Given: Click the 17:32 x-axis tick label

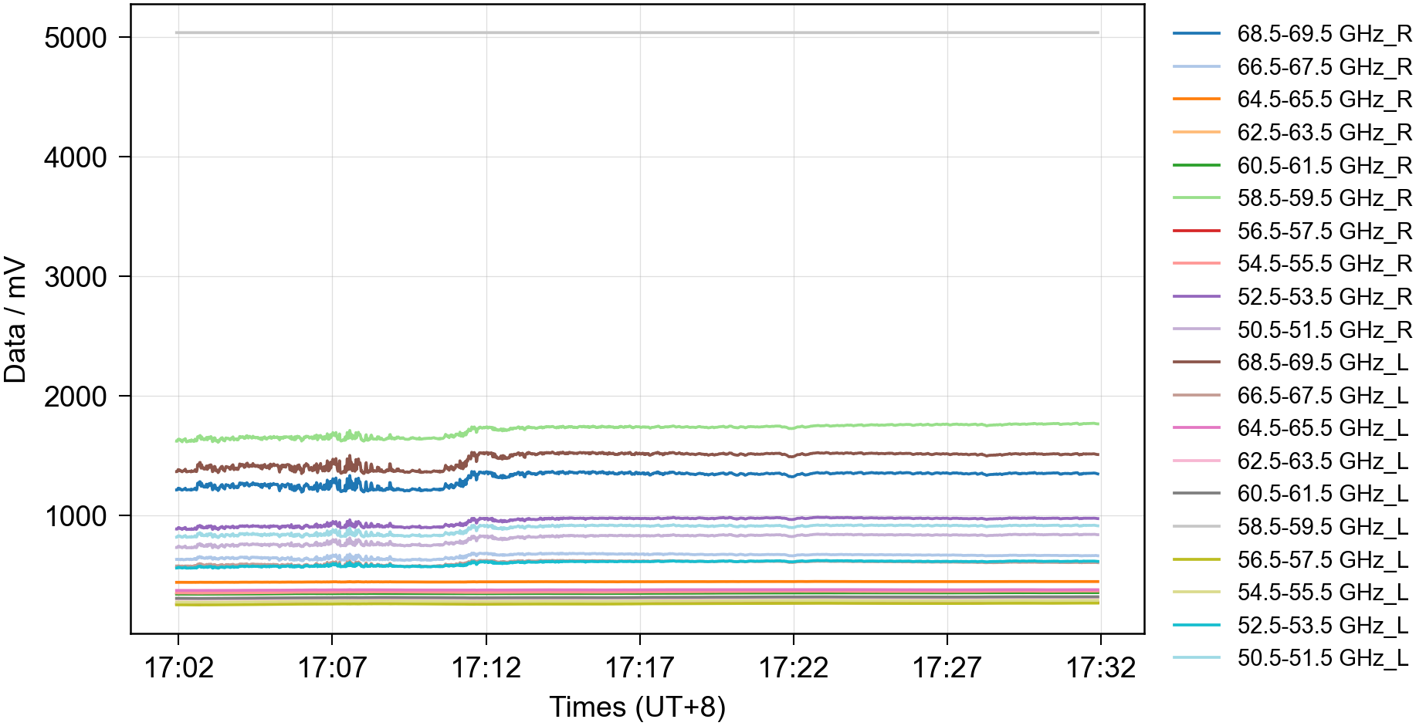Looking at the screenshot, I should coord(1100,667).
